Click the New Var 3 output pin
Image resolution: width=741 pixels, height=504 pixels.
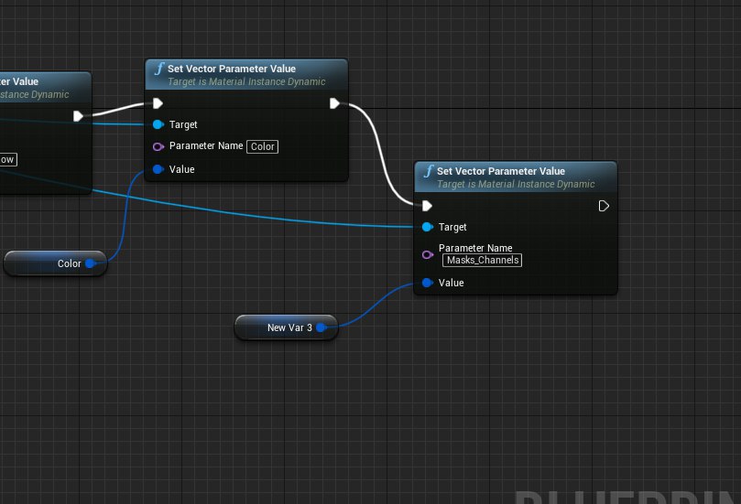(x=321, y=327)
